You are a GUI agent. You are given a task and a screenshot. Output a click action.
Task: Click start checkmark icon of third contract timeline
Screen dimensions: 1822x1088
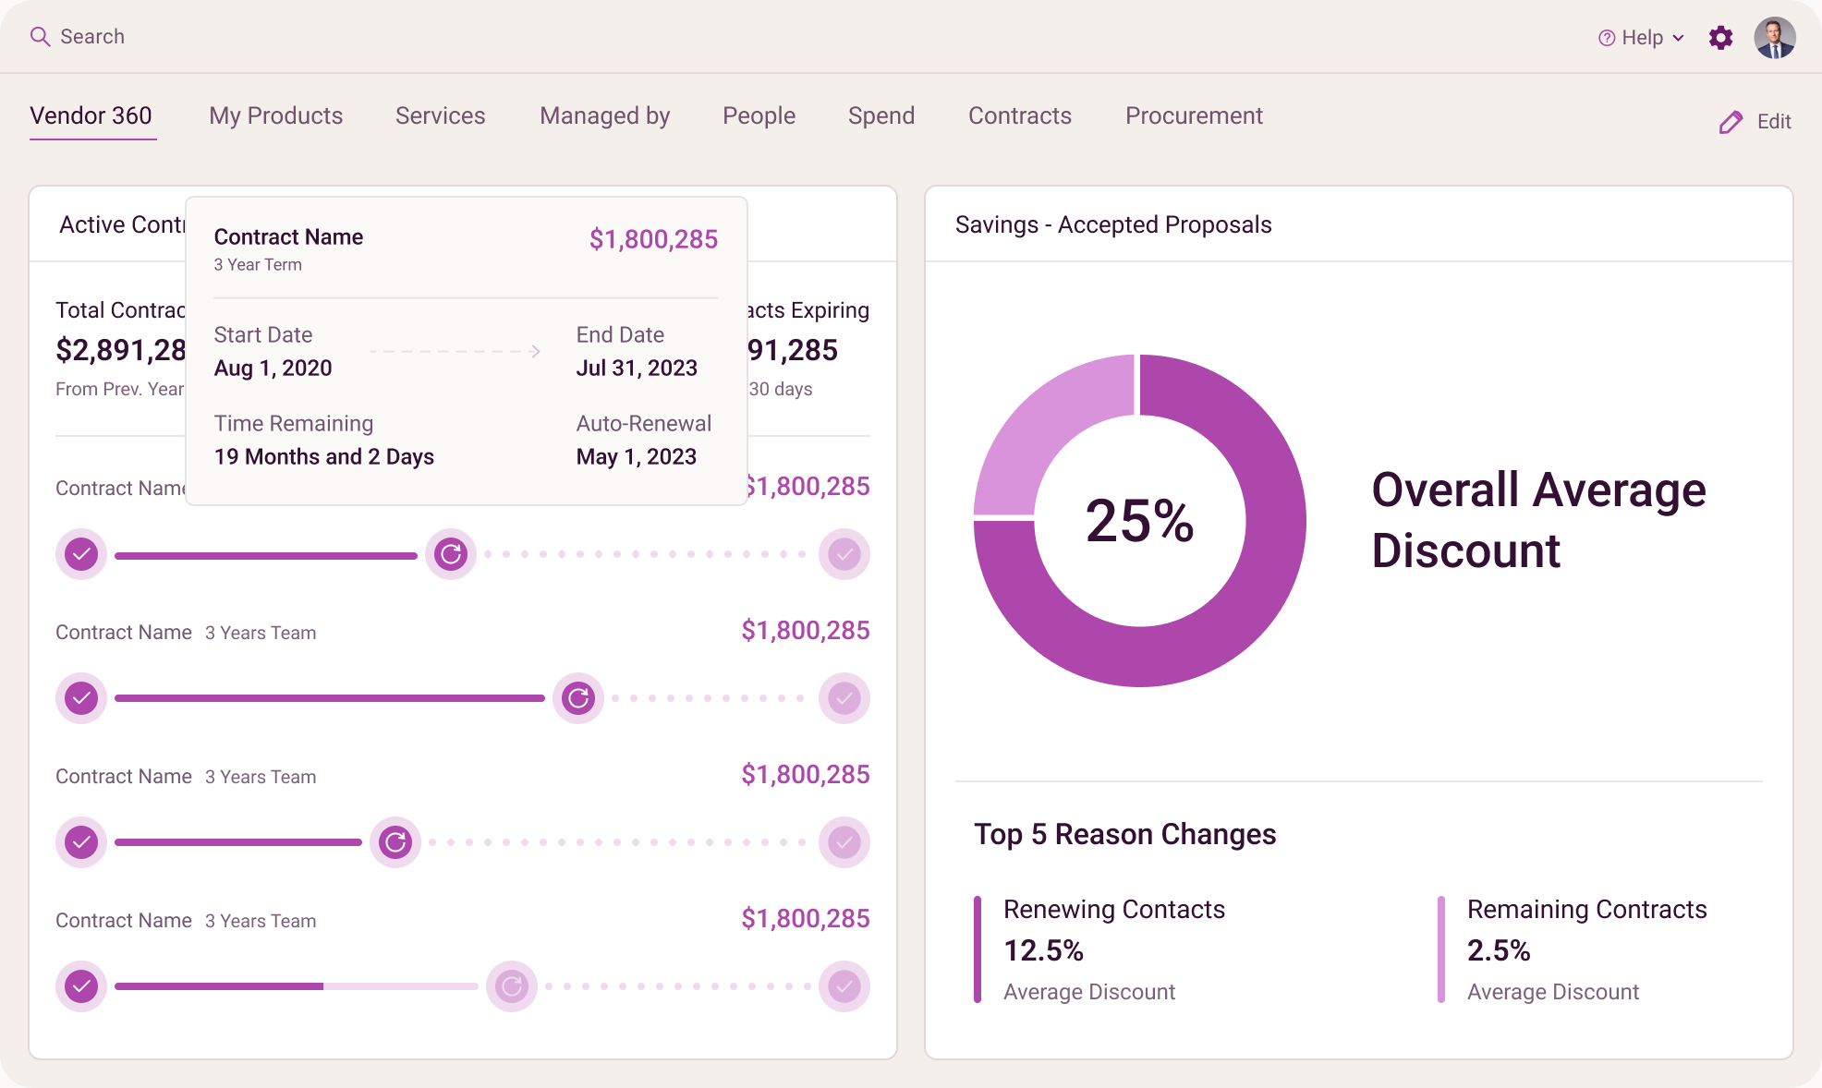point(81,842)
